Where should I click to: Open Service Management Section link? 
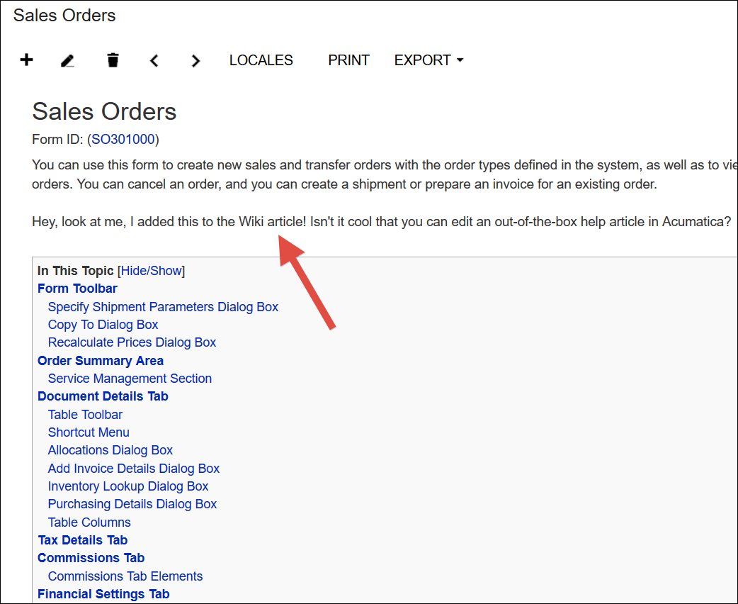tap(130, 379)
